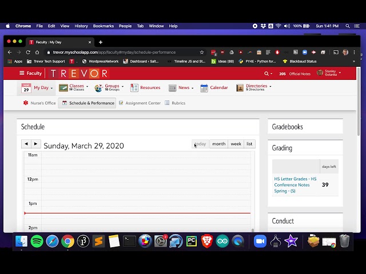Select the Faculty : My Day tab

pos(60,42)
